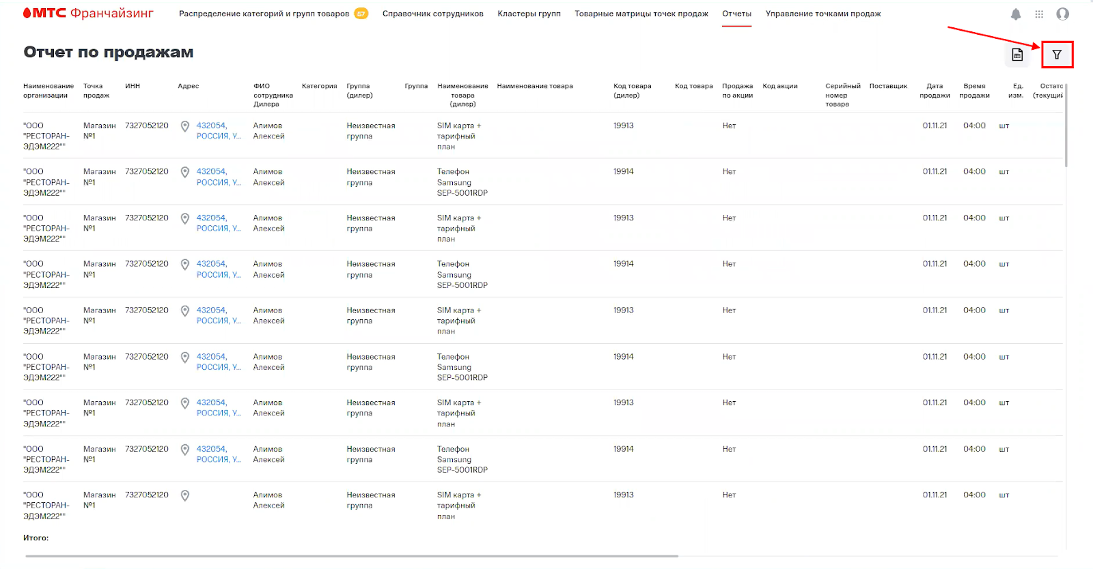Click the Наименование товара (дилер) header
Screen dimensions: 1093x569
pos(462,95)
